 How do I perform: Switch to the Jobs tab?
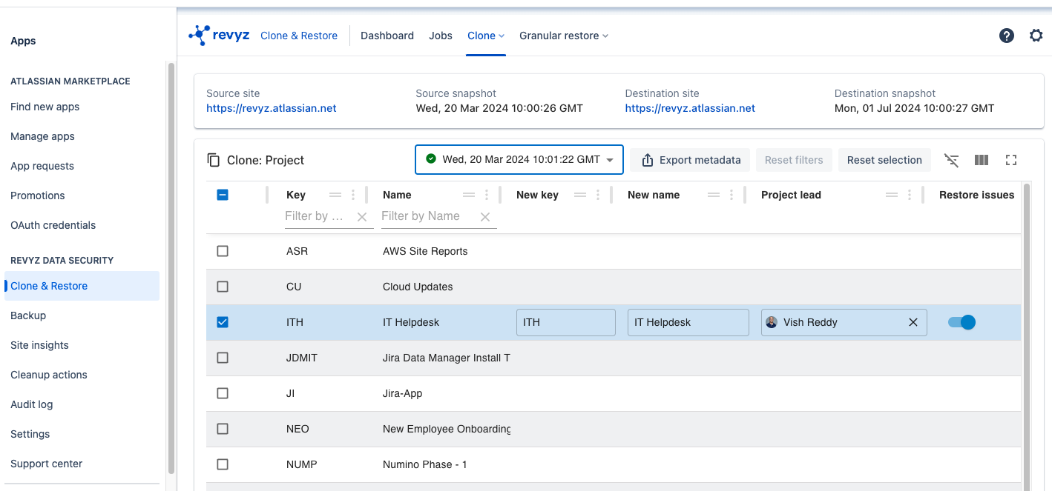441,36
